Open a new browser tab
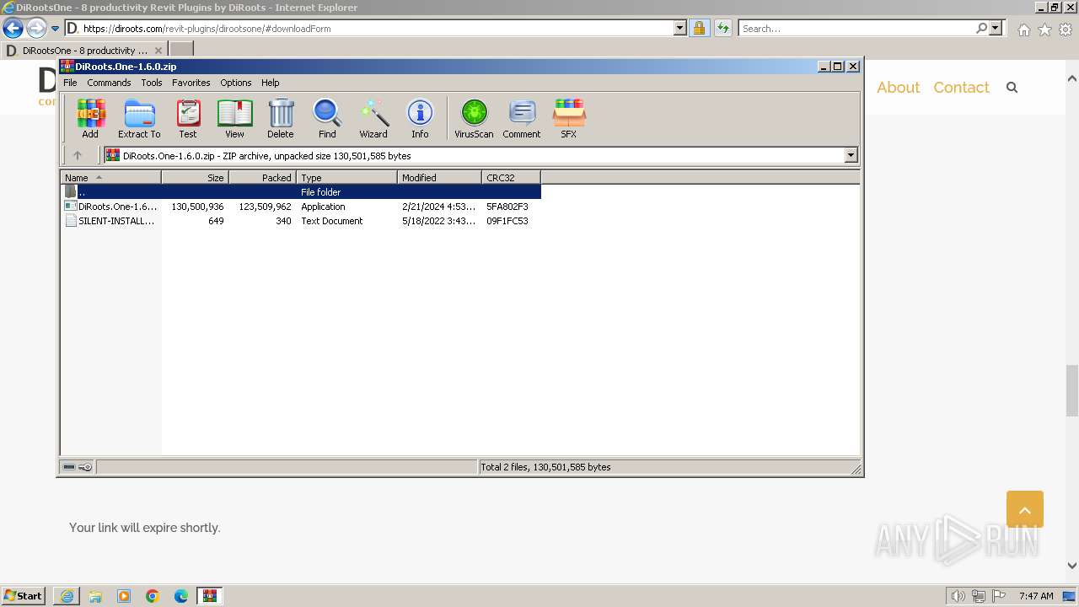This screenshot has width=1079, height=607. (181, 51)
